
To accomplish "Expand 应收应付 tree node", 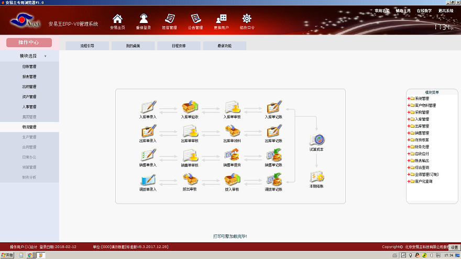I will coord(409,154).
